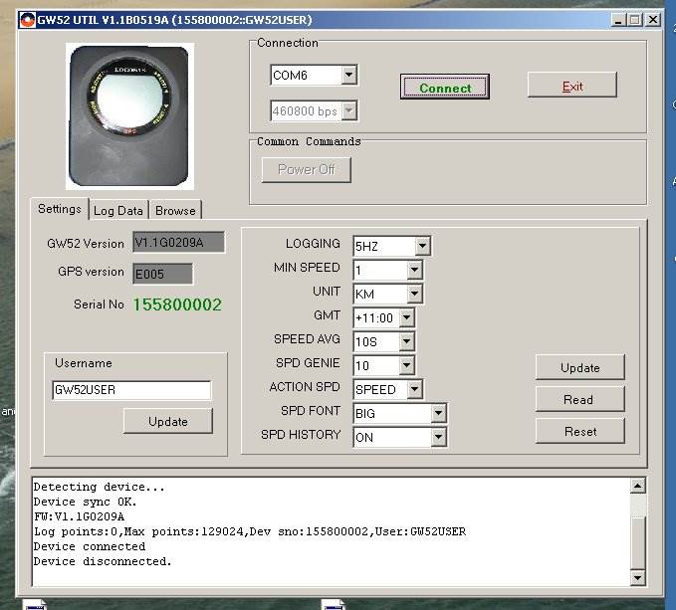Switch to the Log Data tab
Screen dimensions: 676x610
118,211
